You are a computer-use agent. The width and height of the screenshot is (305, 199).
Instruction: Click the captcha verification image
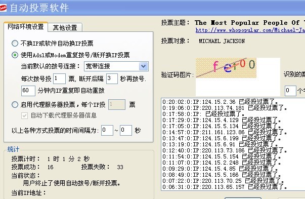point(226,68)
